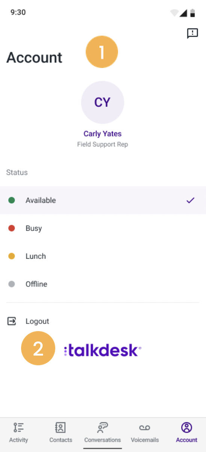
Task: Switch status to Offline
Action: (103, 284)
